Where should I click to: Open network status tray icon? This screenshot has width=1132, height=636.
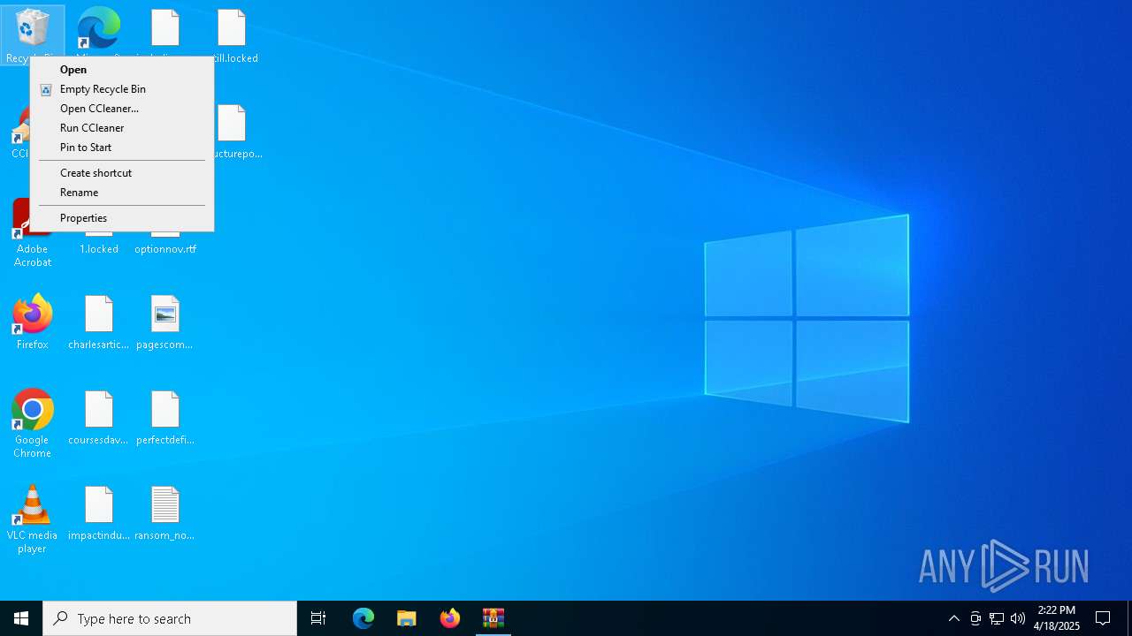pos(997,618)
